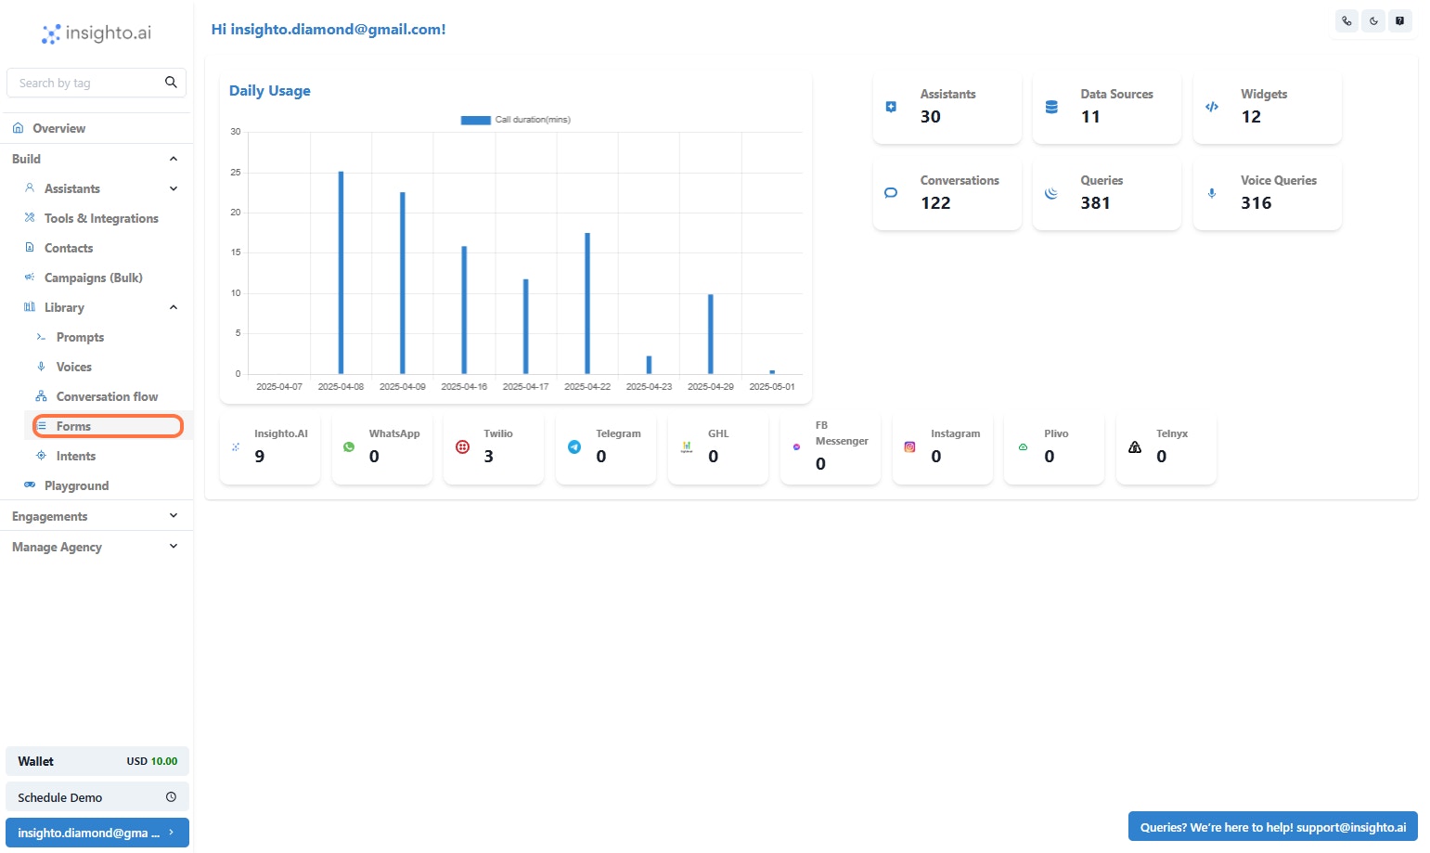Image resolution: width=1430 pixels, height=853 pixels.
Task: Open Conversation flow
Action: click(107, 396)
